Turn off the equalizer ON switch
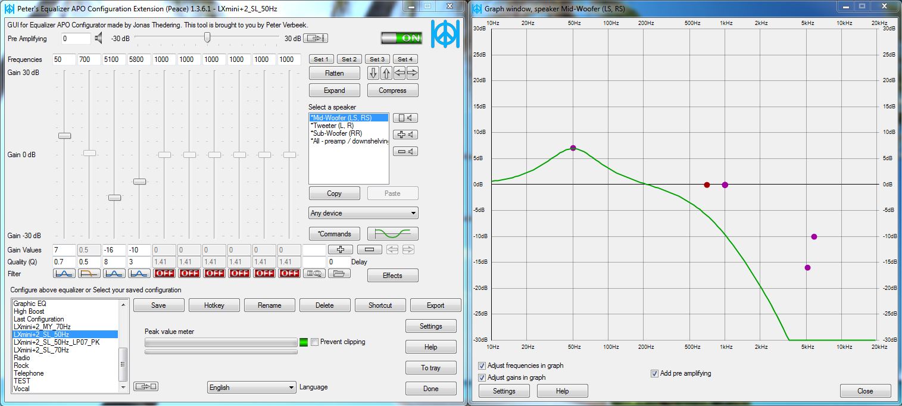Screen dimensions: 902x406 [402, 38]
